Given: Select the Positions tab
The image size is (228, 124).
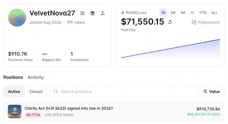Looking at the screenshot, I should (x=13, y=77).
